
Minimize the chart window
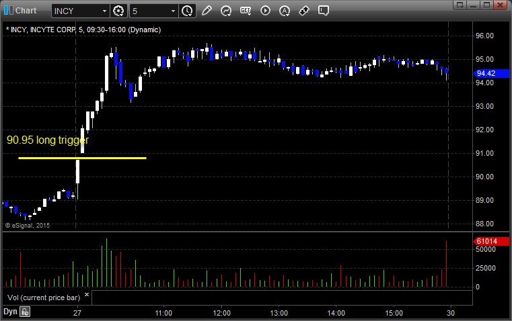pyautogui.click(x=473, y=5)
